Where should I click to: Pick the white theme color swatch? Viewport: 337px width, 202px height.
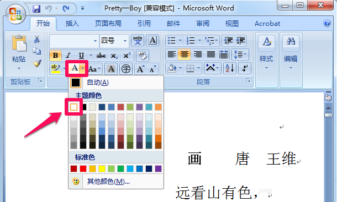coord(73,107)
